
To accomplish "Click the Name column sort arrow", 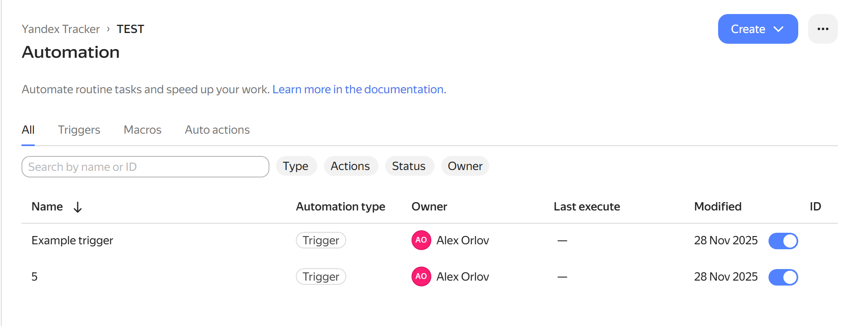I will coord(78,207).
